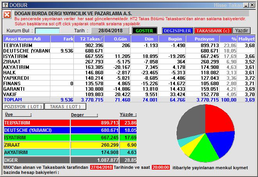Minimize the DOBUR window

246,5
